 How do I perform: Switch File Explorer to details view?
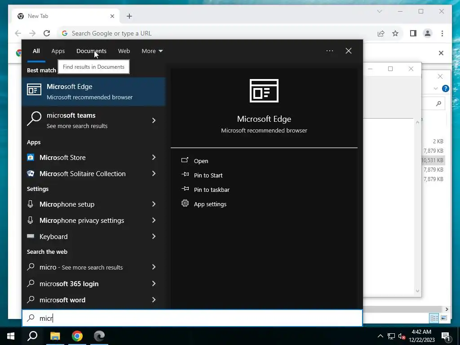tap(434, 318)
